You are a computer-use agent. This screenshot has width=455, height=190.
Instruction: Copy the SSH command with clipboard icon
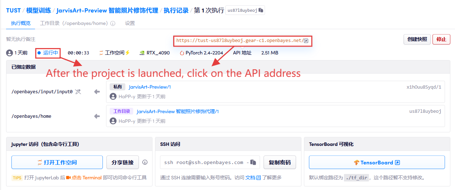click(x=253, y=162)
